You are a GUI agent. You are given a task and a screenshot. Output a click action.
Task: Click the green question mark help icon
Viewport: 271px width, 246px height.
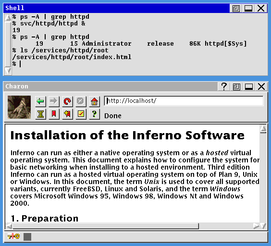94,114
